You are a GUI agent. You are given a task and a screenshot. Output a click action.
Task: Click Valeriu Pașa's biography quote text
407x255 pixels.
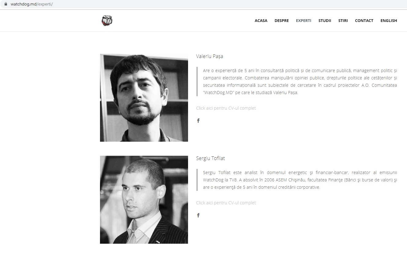click(300, 82)
